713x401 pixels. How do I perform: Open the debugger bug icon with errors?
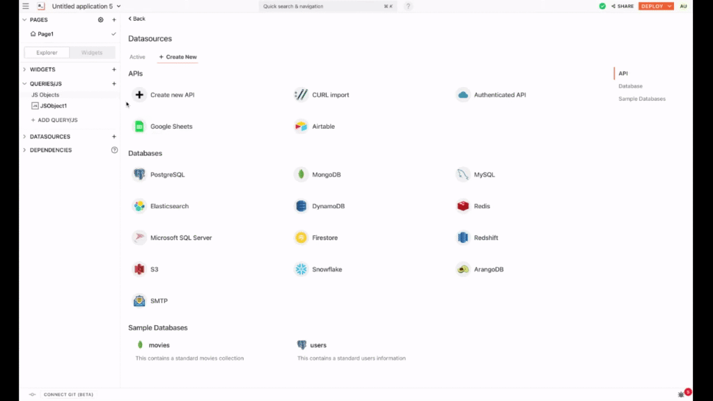681,394
